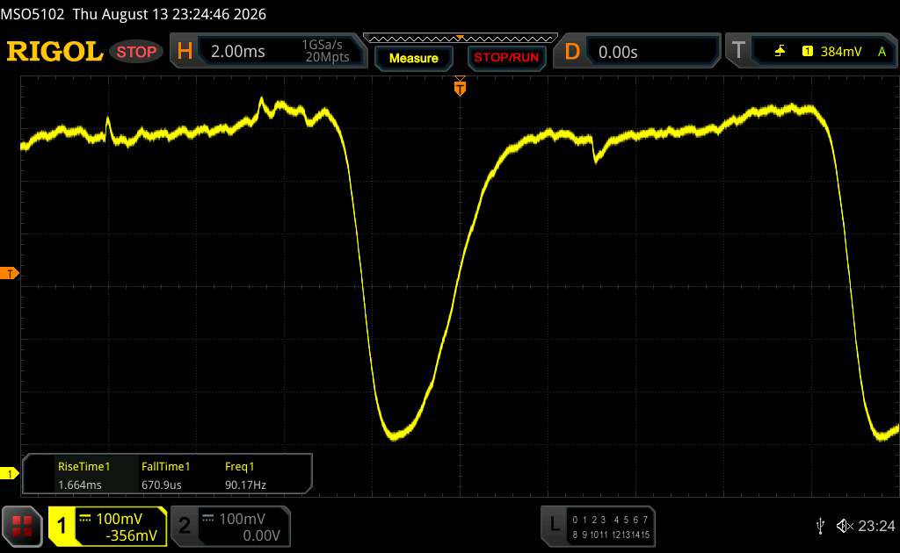
Task: Select the FallTime1 measurement label
Action: pos(165,466)
